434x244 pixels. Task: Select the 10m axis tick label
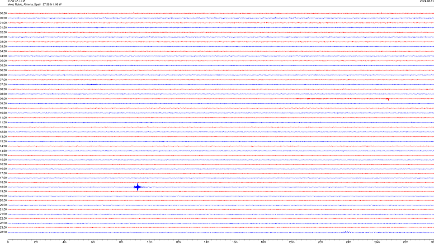coord(150,242)
